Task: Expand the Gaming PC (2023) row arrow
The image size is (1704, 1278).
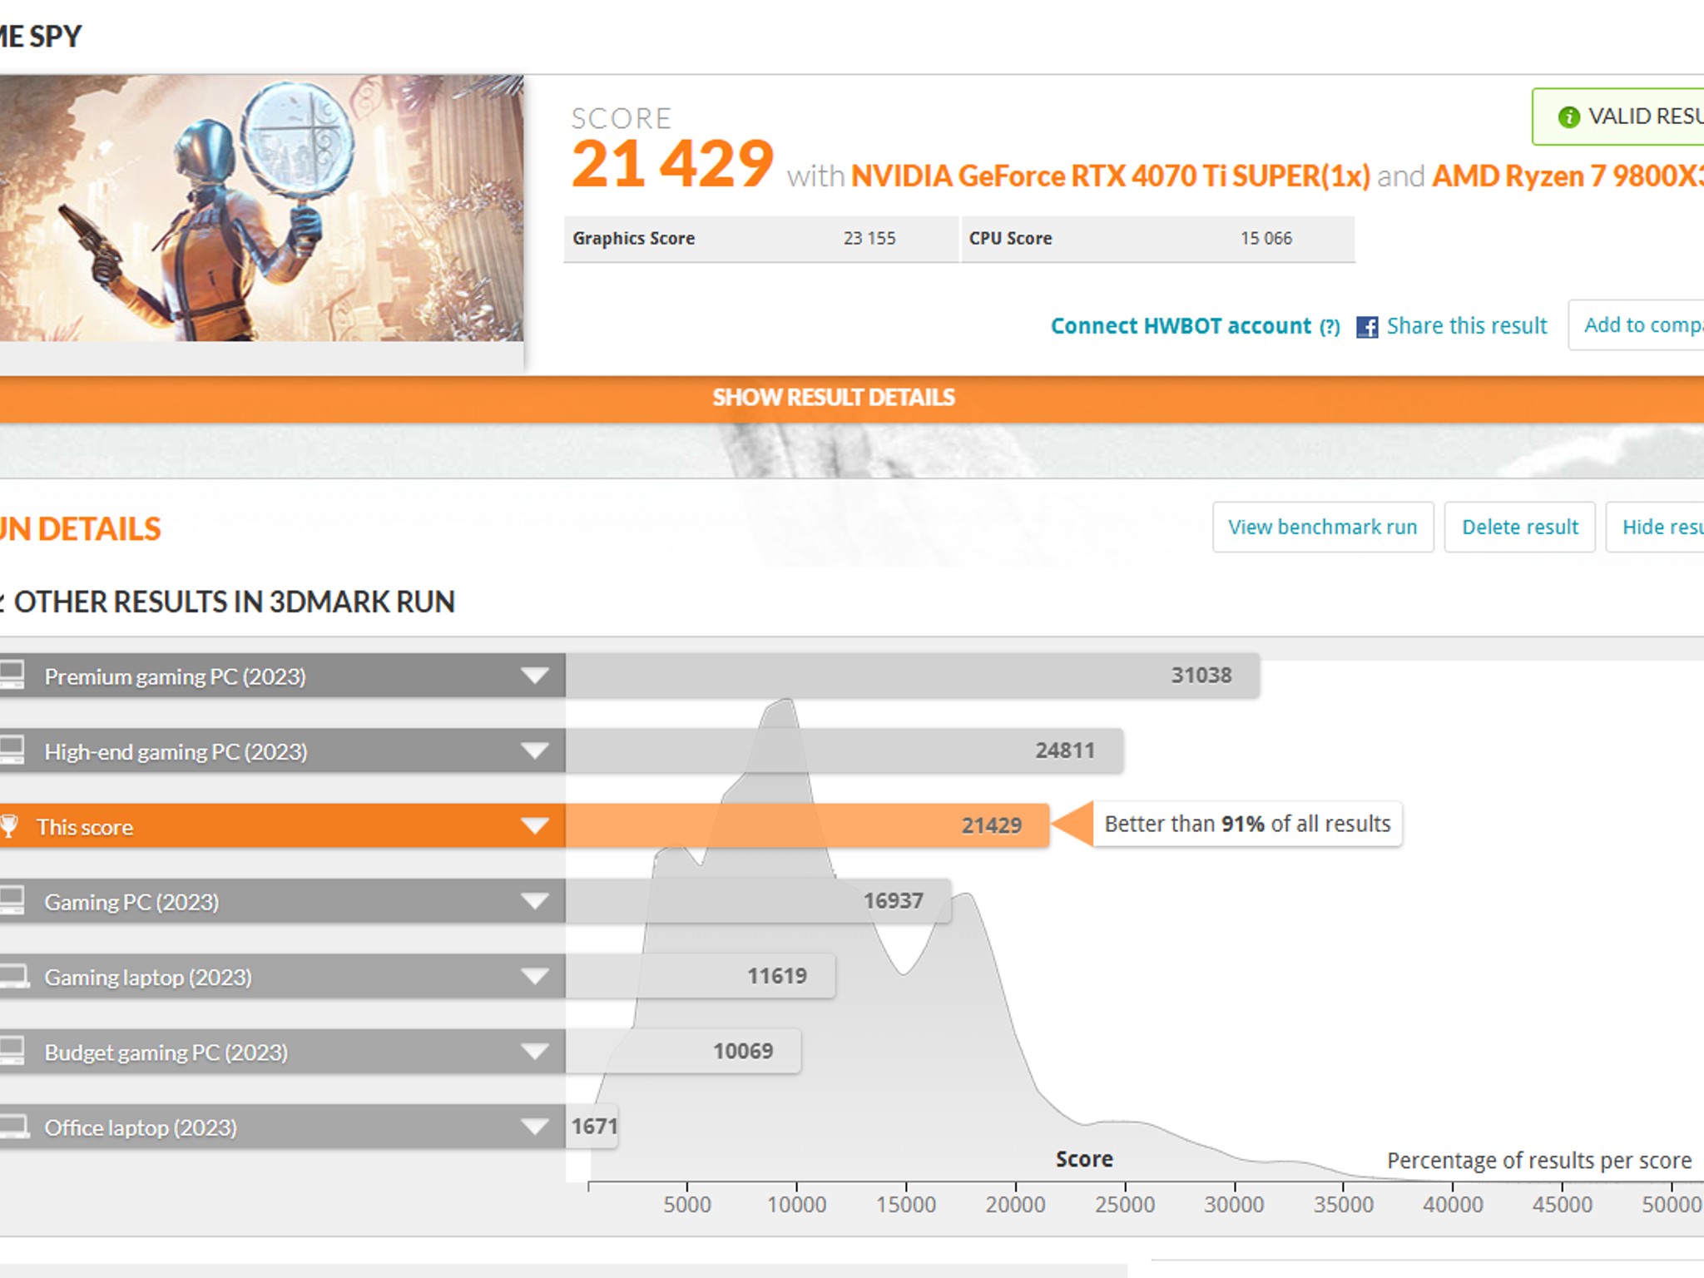Action: (534, 901)
